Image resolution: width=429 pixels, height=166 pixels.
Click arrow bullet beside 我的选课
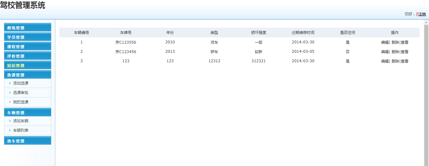(10, 102)
